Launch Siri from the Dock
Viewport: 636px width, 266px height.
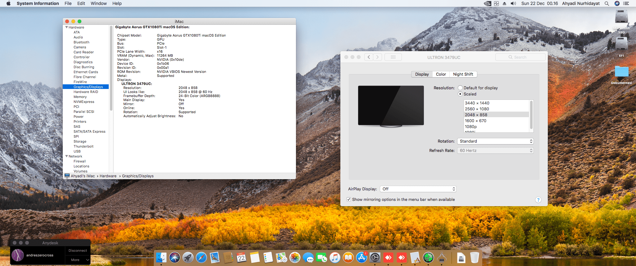(175, 257)
